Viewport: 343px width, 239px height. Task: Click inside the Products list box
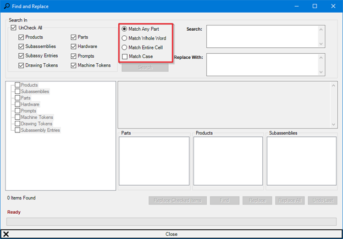click(x=228, y=161)
